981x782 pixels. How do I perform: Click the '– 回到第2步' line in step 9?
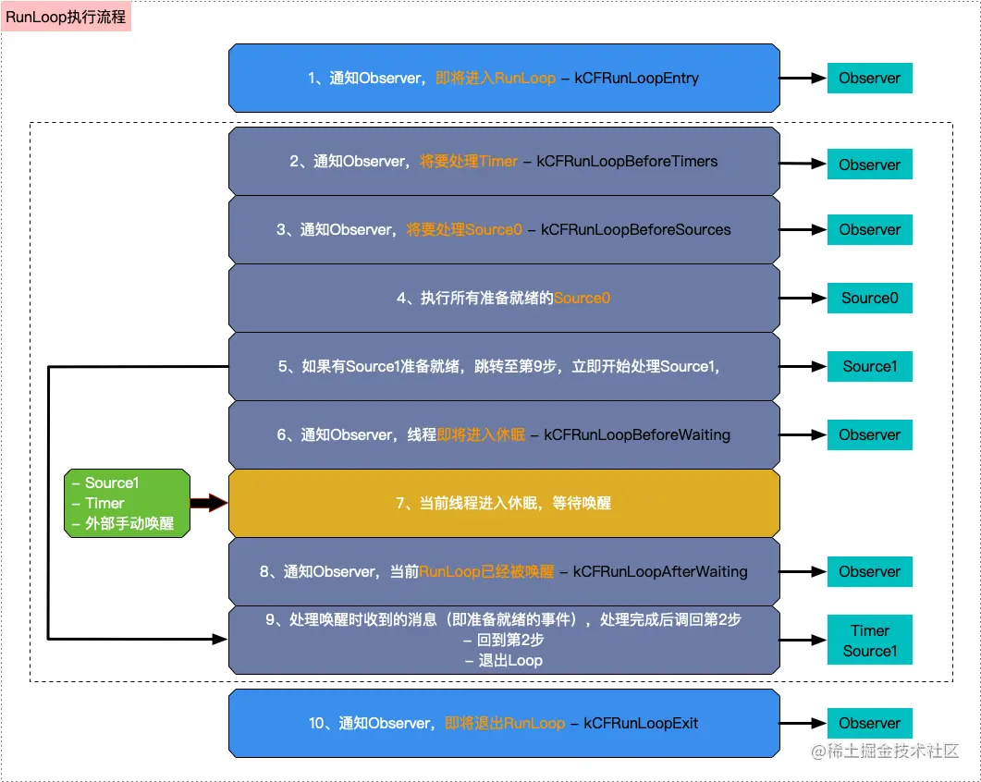[x=504, y=640]
